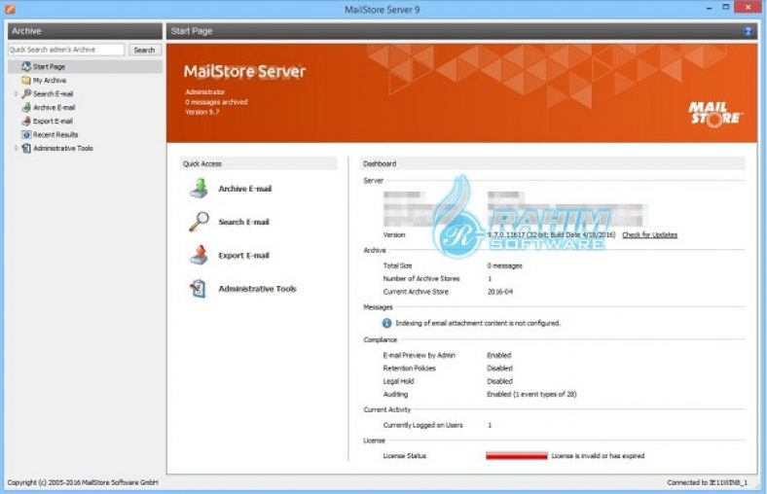
Task: Click the Archive panel header
Action: tap(85, 31)
